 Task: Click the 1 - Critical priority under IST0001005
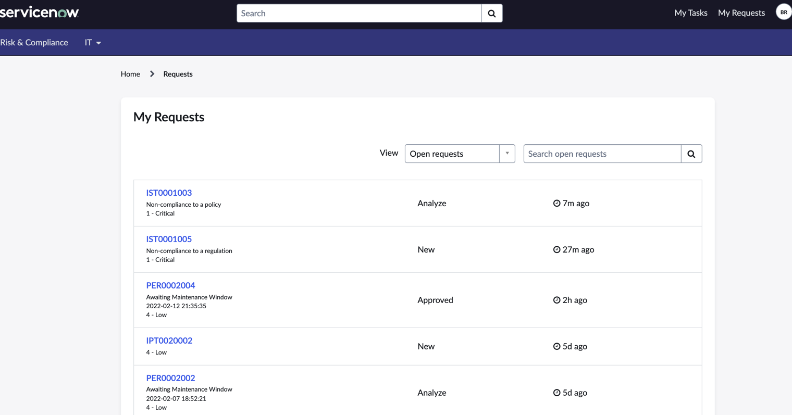(x=160, y=260)
